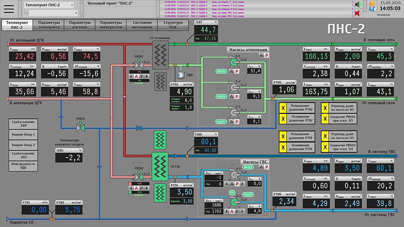
Task: Decrease pump 4-2 speed with left arrow
Action: click(x=227, y=211)
